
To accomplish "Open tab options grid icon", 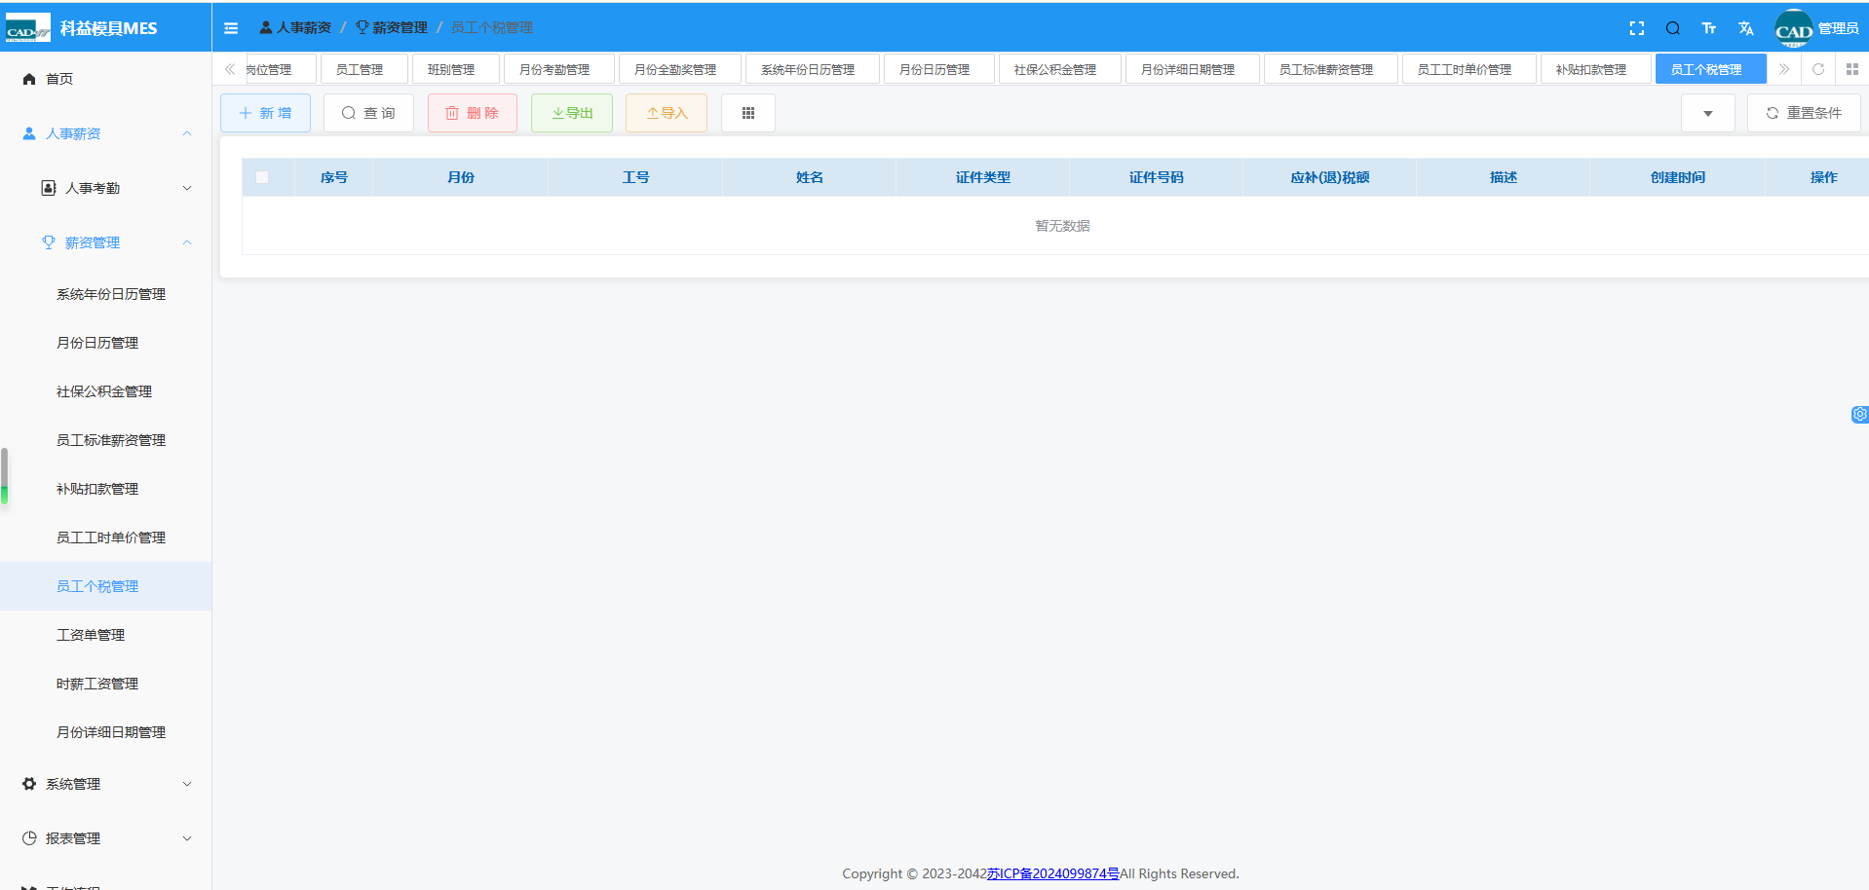I will pyautogui.click(x=1852, y=69).
